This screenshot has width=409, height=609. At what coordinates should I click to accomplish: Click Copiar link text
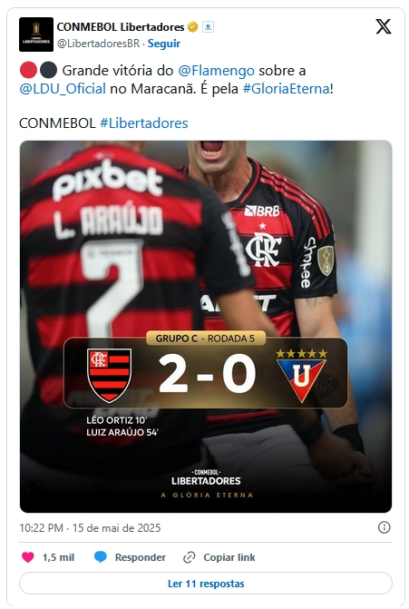click(x=229, y=557)
